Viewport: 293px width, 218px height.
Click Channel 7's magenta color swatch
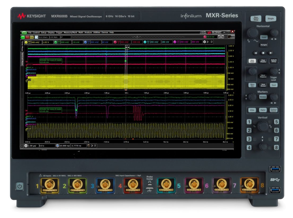point(175,42)
